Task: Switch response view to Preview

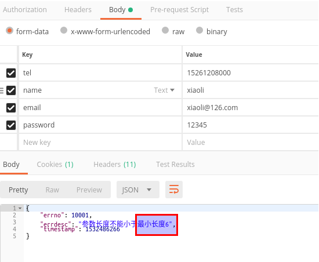Action: (89, 190)
